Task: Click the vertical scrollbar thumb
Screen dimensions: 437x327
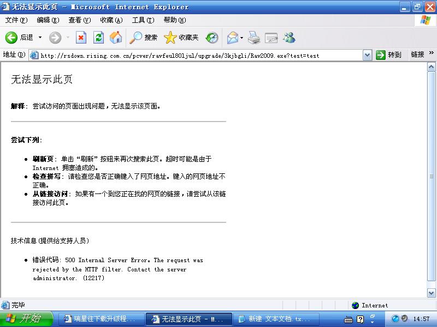Action: pyautogui.click(x=431, y=176)
